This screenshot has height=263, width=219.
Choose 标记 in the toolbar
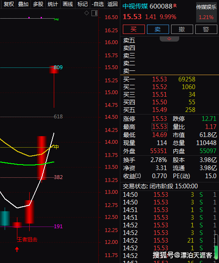pos(83,4)
